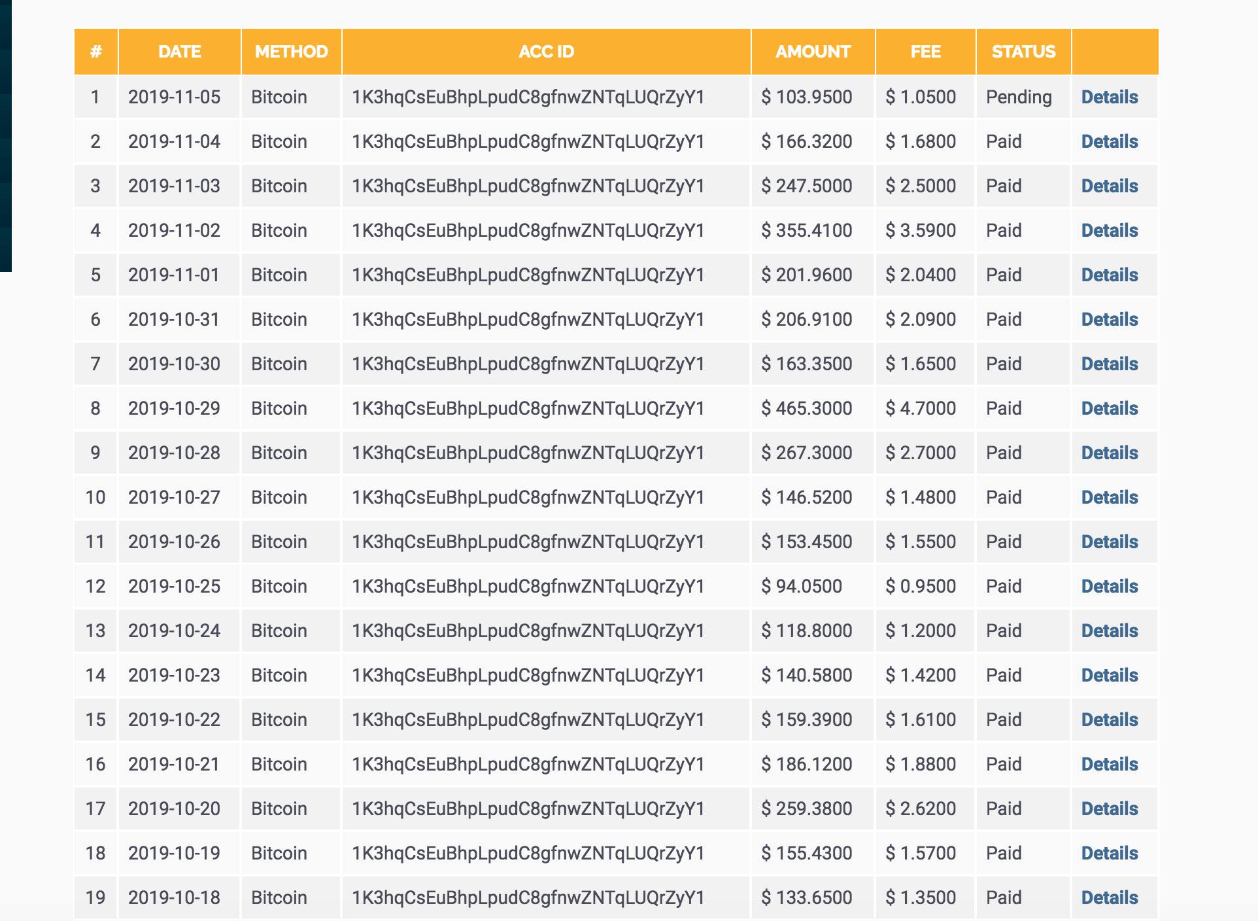The image size is (1258, 921).
Task: Click the METHOD column header
Action: (x=291, y=52)
